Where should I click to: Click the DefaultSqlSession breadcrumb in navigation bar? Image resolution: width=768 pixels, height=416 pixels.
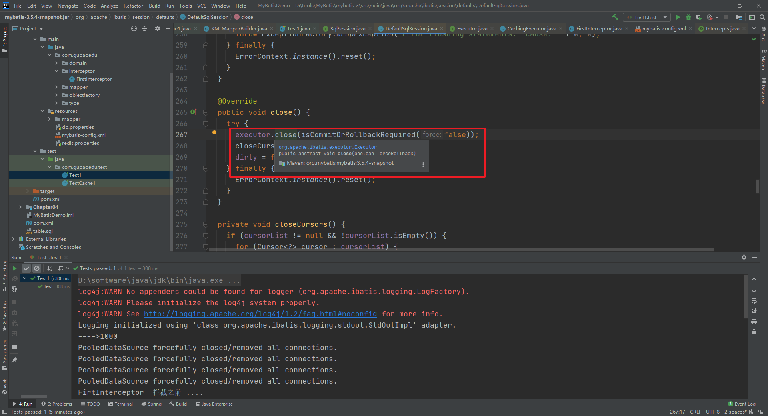204,17
